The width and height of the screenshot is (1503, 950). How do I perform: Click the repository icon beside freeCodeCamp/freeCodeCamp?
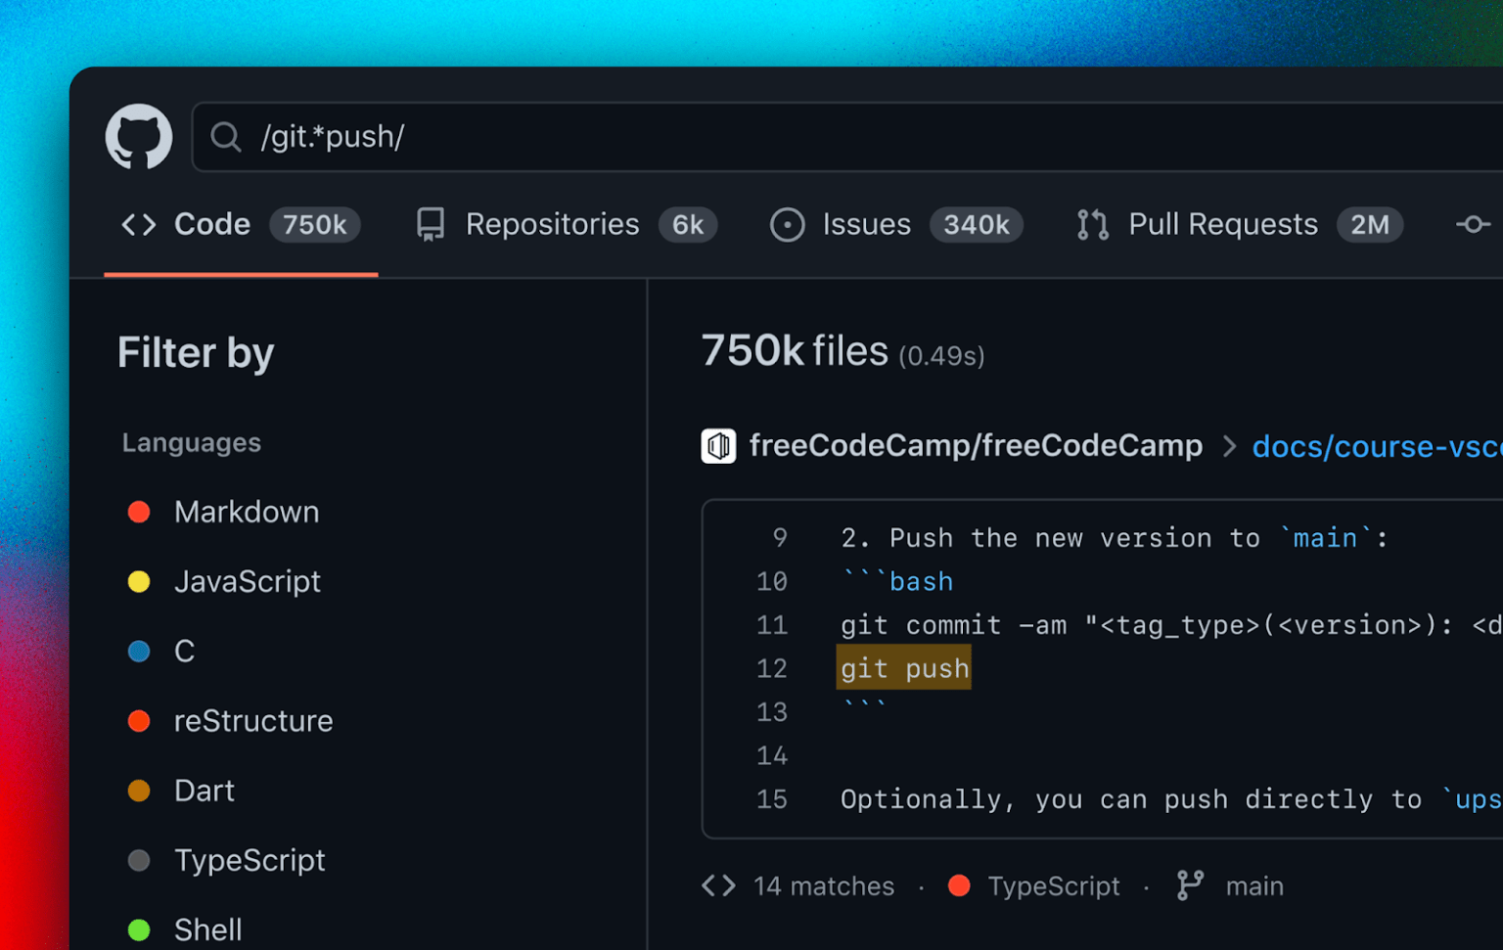point(719,445)
